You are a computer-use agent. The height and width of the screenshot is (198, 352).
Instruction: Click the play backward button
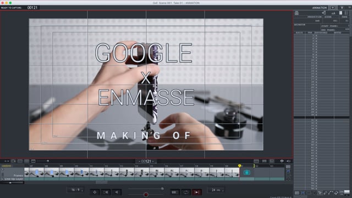pos(117,192)
